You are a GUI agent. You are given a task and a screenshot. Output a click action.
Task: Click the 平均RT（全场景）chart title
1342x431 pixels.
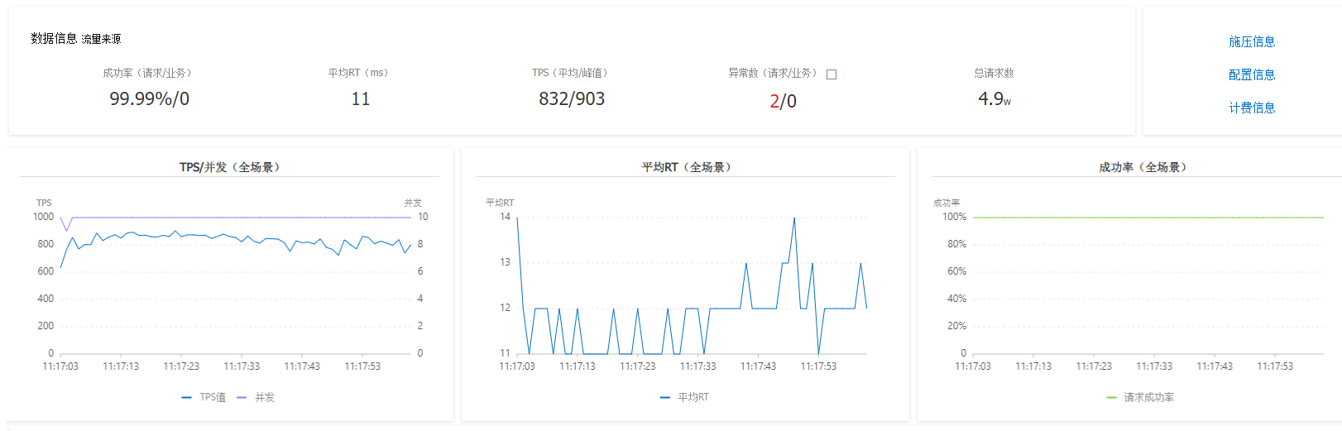click(x=686, y=167)
